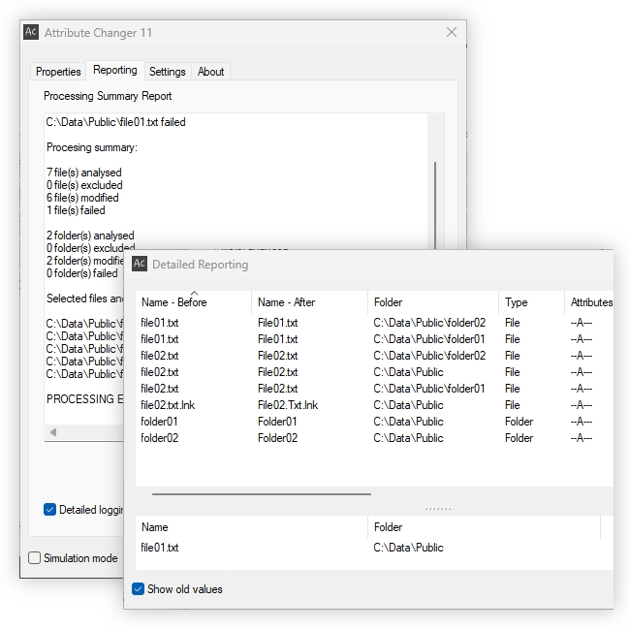Viewport: 630px width, 630px height.
Task: Sort by the Name - Before column header
Action: click(194, 302)
